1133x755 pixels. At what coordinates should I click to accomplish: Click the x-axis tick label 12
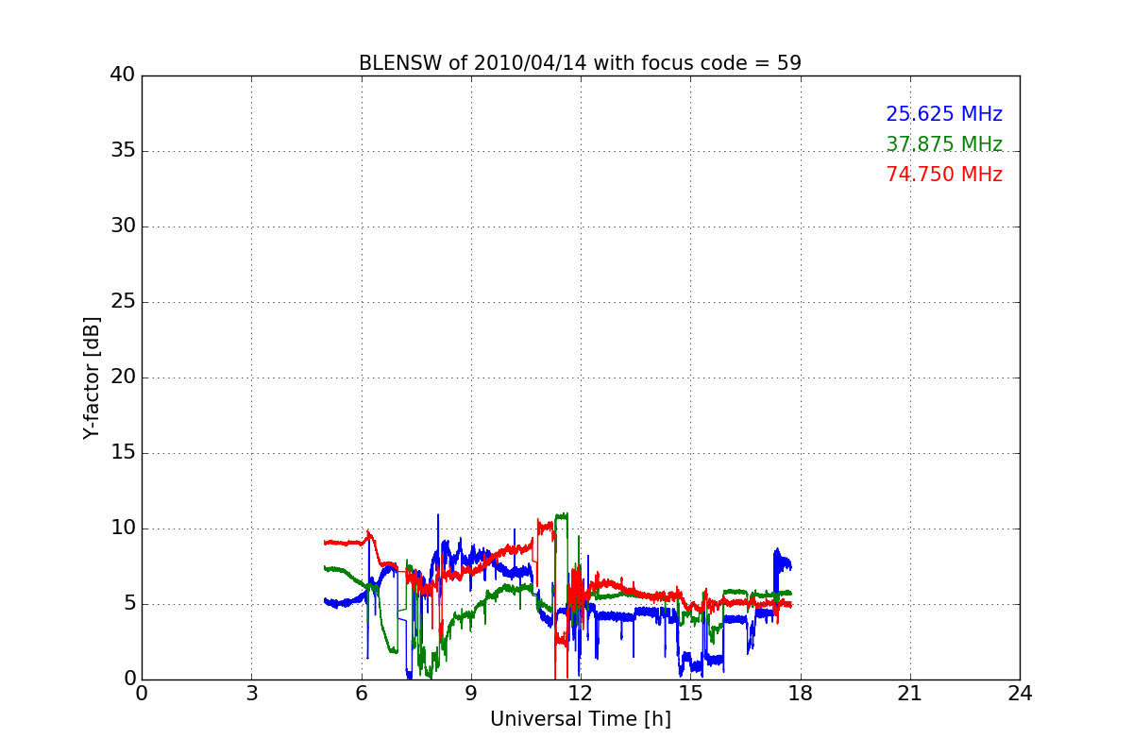tap(581, 694)
